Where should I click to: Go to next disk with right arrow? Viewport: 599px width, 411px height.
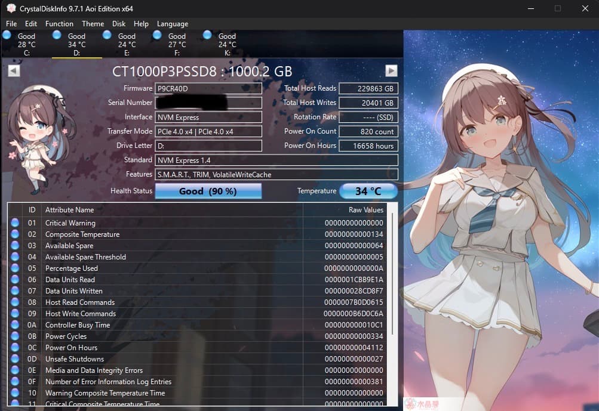coord(391,70)
